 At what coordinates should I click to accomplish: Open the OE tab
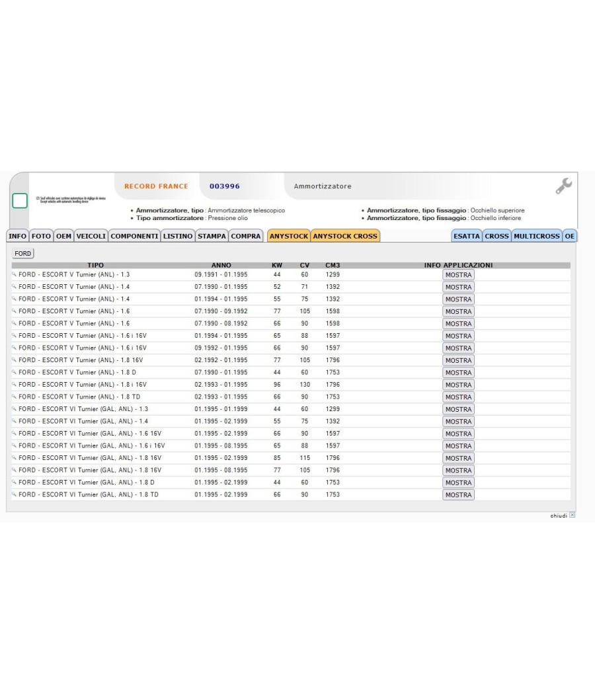tap(570, 236)
